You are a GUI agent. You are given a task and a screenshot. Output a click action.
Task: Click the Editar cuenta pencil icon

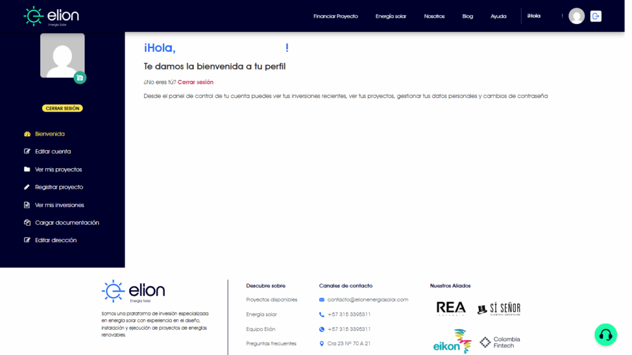tap(26, 152)
